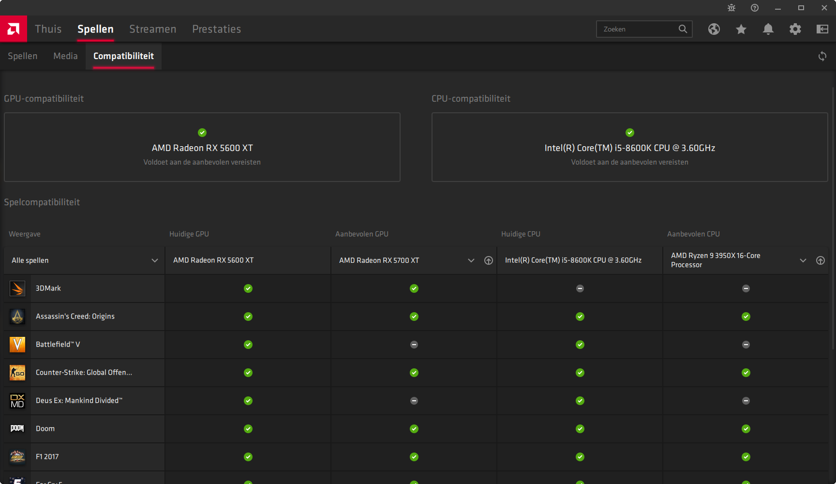The image size is (836, 484).
Task: Click Battlefield V recommended GPU dash indicator
Action: [414, 345]
